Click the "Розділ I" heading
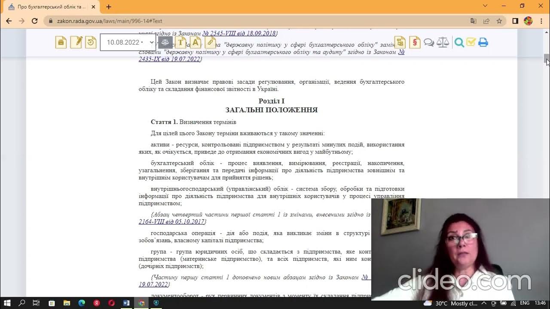550x309 pixels. [x=272, y=101]
